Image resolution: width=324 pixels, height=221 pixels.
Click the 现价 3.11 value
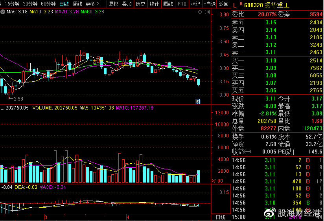click(x=271, y=99)
